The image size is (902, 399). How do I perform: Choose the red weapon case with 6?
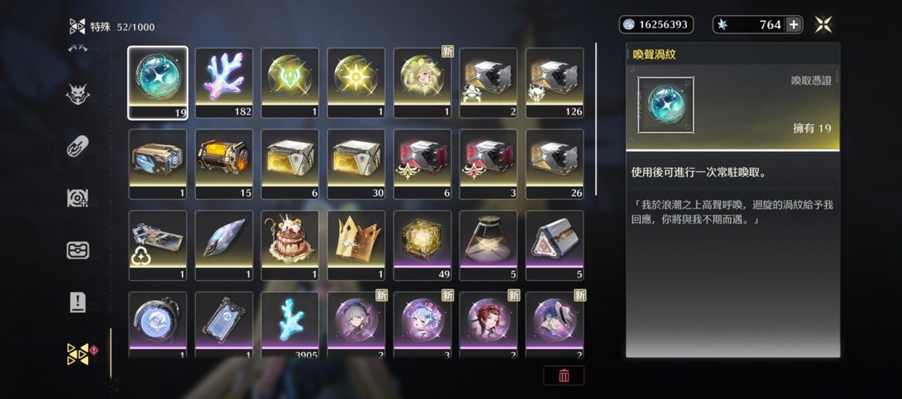(422, 165)
